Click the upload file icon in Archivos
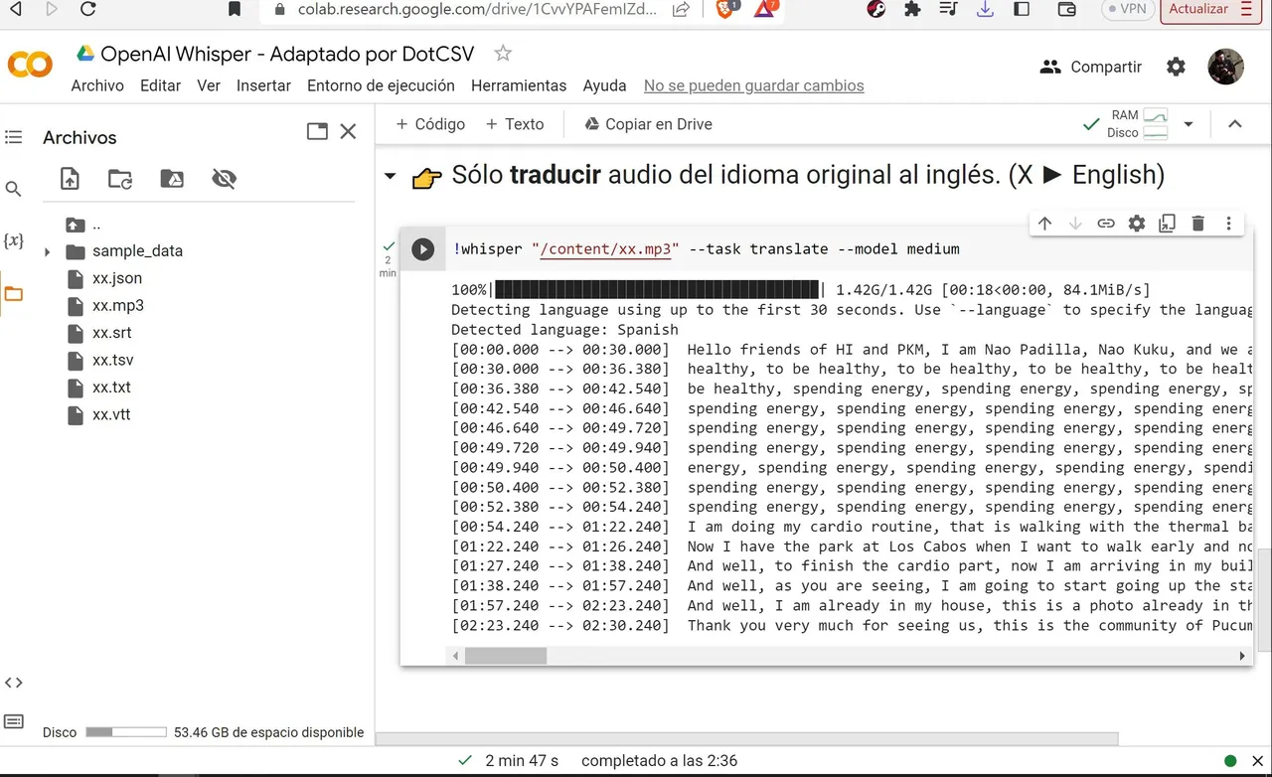The width and height of the screenshot is (1272, 777). click(70, 179)
